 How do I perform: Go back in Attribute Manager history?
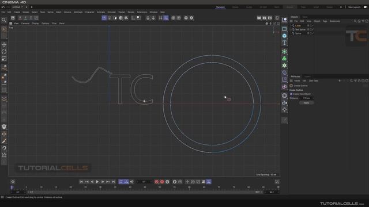coord(340,80)
